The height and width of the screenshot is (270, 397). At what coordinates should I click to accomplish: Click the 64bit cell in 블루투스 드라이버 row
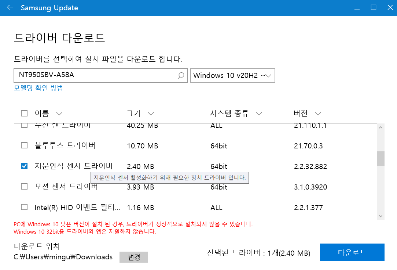[x=219, y=146]
